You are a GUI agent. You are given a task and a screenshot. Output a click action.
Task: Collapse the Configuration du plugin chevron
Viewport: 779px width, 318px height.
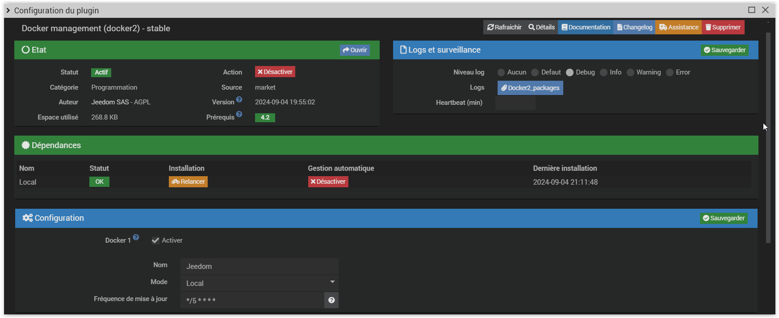(x=8, y=10)
